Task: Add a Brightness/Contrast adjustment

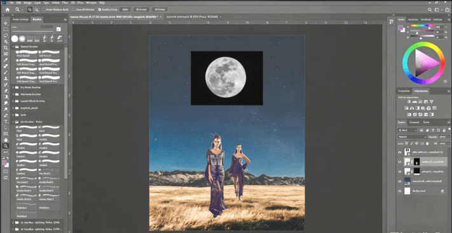Action: click(409, 101)
